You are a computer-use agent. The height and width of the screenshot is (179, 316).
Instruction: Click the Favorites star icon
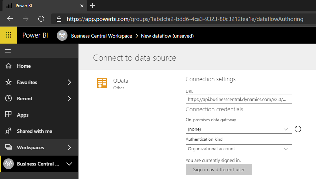click(9, 82)
